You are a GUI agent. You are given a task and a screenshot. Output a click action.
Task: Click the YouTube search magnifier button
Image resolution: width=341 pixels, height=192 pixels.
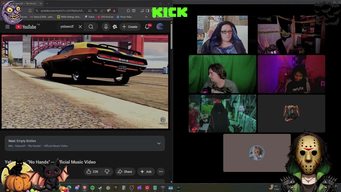point(91,27)
